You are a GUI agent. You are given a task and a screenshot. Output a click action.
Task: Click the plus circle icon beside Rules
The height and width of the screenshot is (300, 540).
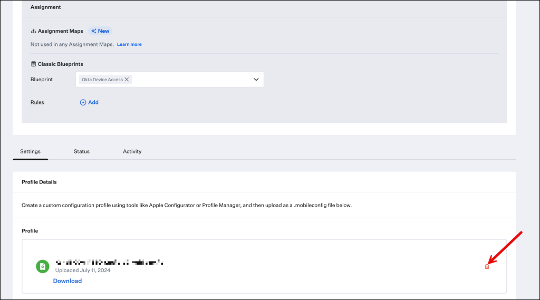pos(83,102)
